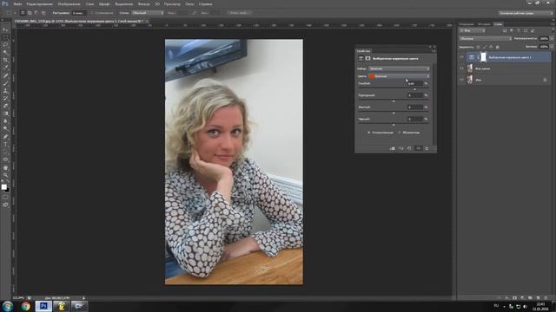Select the Hand tool

point(5,167)
